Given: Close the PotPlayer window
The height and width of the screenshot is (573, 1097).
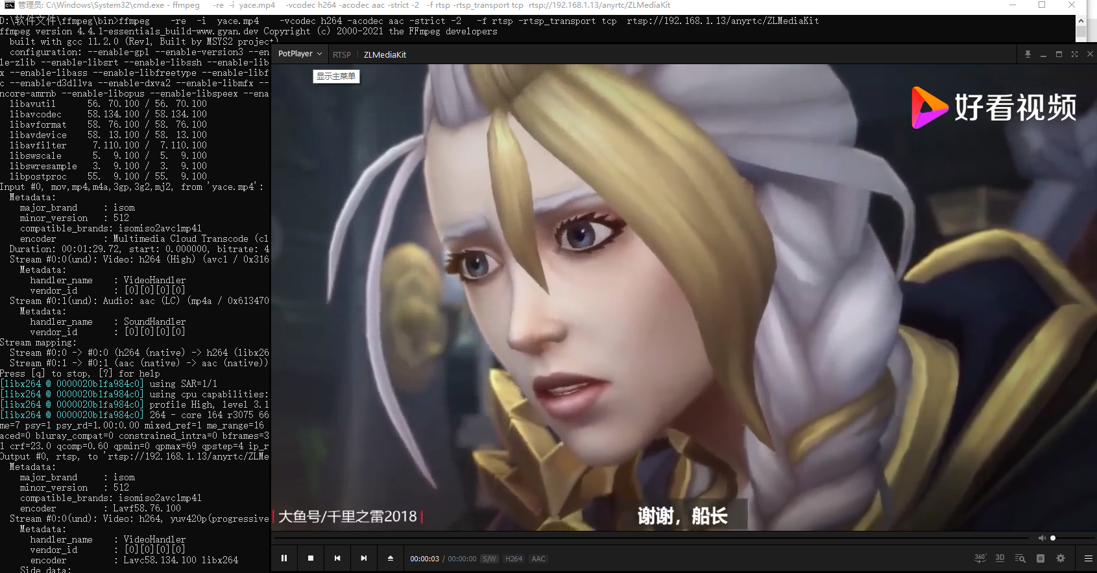Looking at the screenshot, I should pos(1090,54).
